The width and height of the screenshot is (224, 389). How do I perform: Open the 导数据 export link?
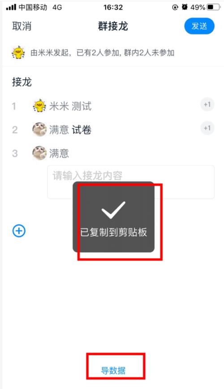pos(113,371)
